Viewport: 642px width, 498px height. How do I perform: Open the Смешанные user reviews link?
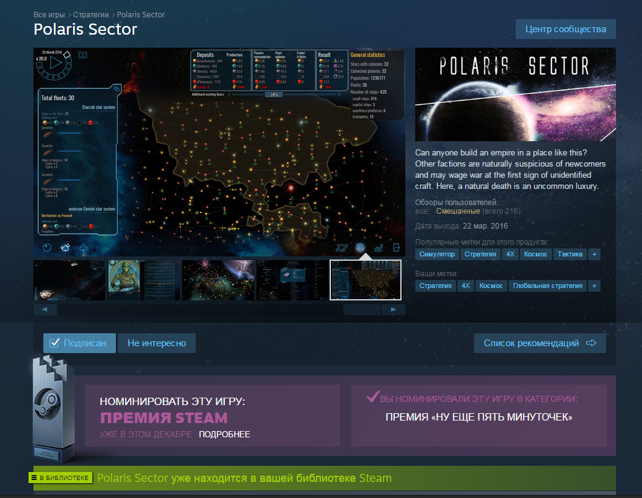[458, 211]
